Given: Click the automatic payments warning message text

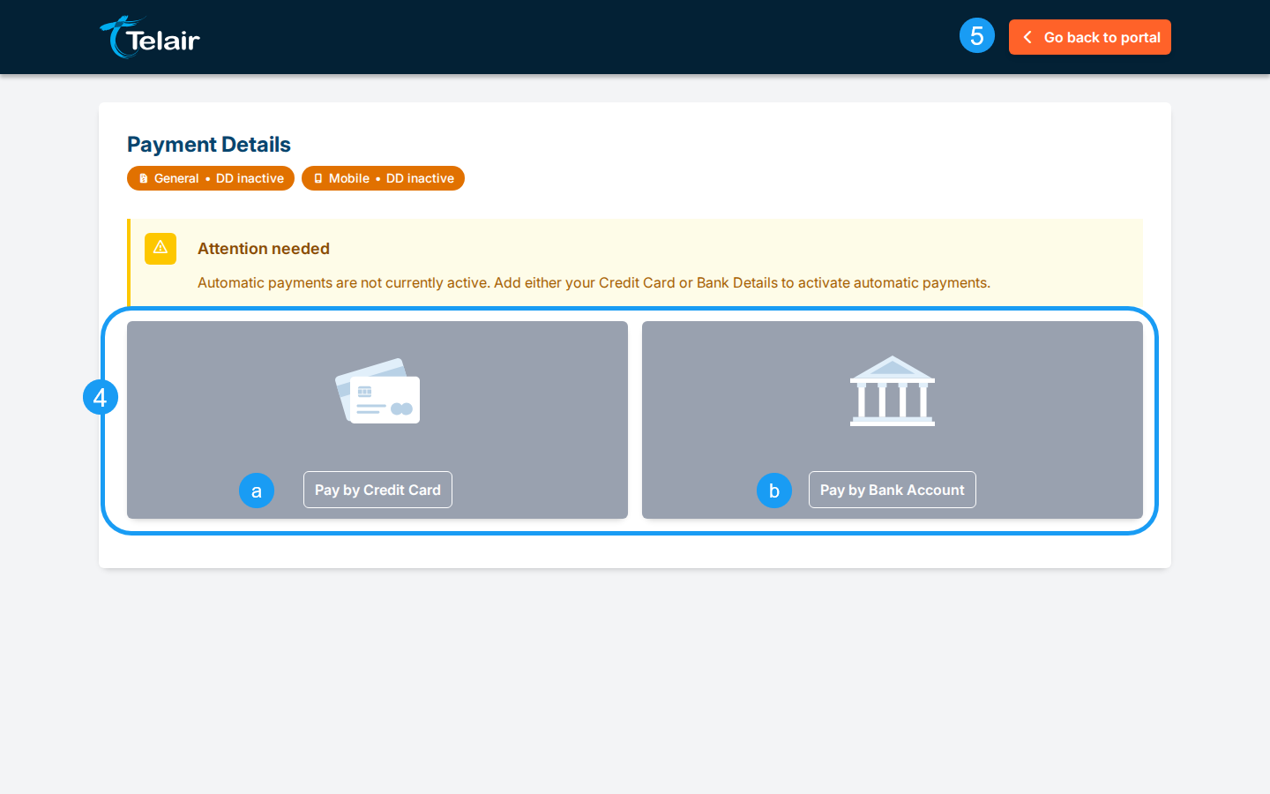Looking at the screenshot, I should pos(594,282).
